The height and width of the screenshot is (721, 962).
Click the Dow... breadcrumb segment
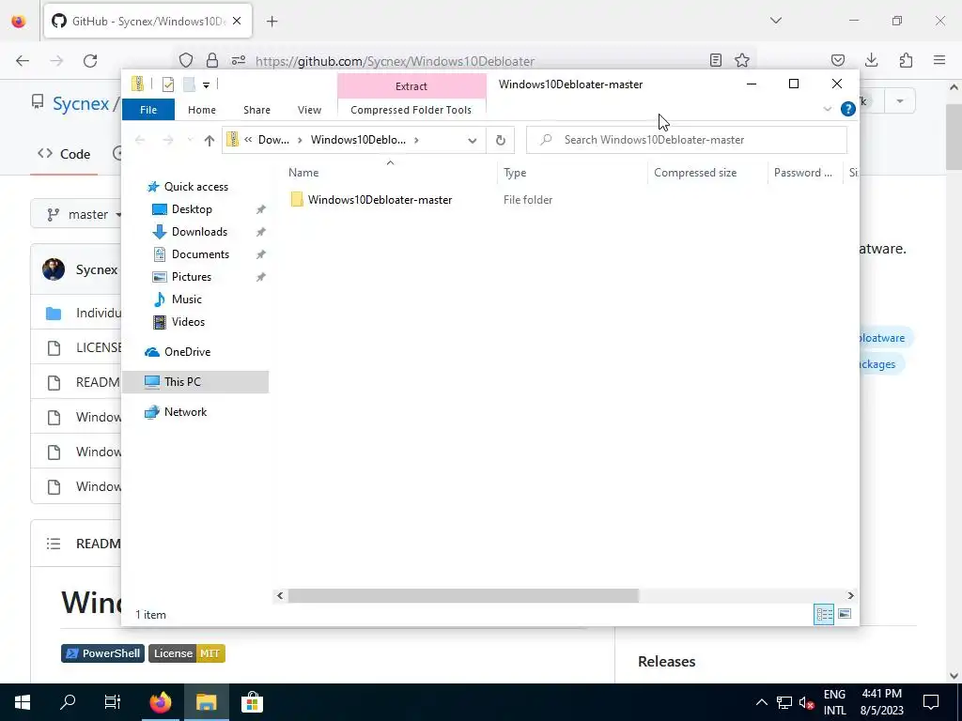(273, 140)
